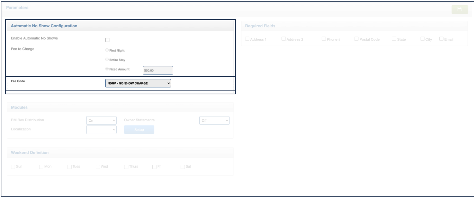The width and height of the screenshot is (476, 198).
Task: Tick the Phone # required checkbox
Action: click(324, 39)
